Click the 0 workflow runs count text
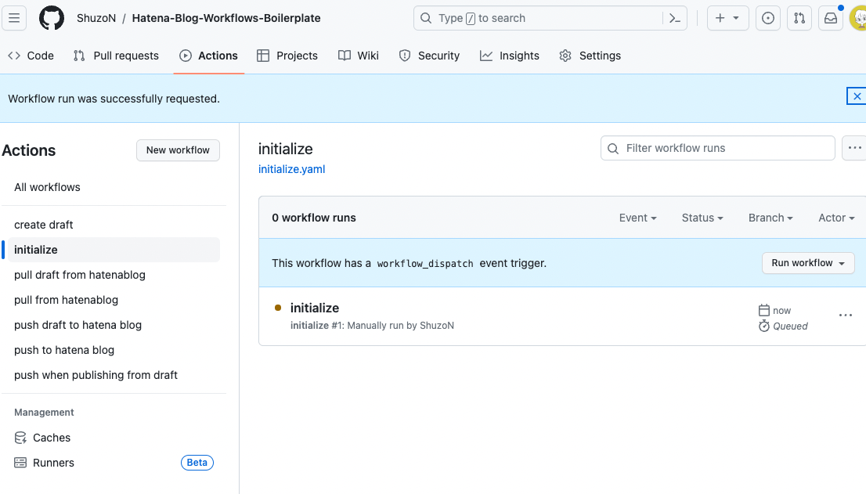The image size is (866, 494). [314, 218]
